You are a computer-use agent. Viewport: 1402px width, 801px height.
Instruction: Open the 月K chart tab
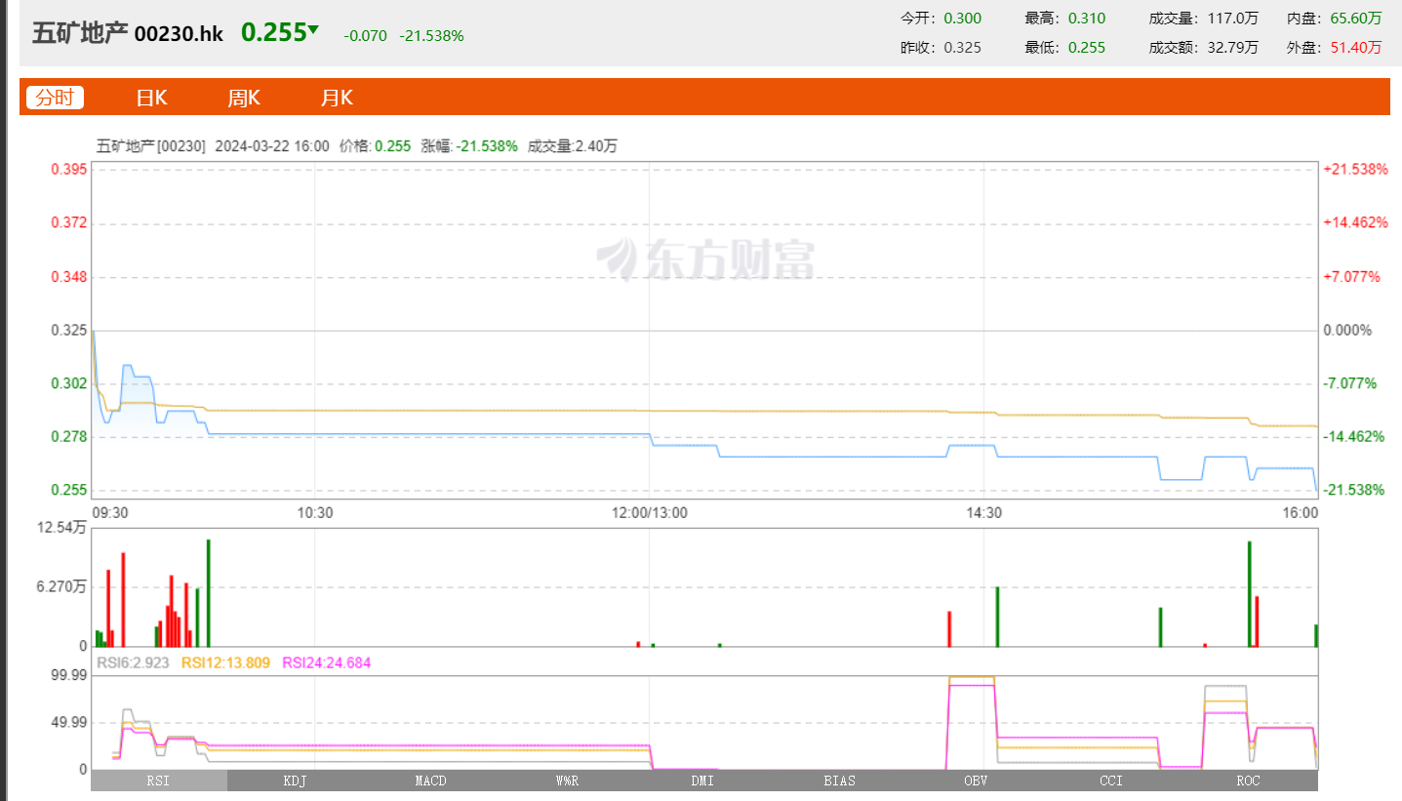point(337,98)
